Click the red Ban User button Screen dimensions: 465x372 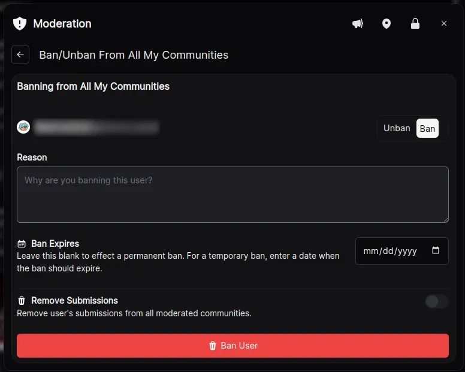(x=232, y=346)
